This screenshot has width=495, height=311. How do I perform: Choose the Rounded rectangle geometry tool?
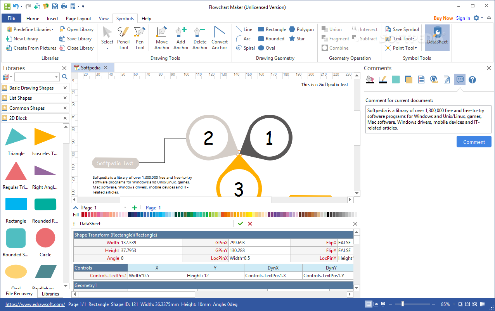tap(271, 39)
